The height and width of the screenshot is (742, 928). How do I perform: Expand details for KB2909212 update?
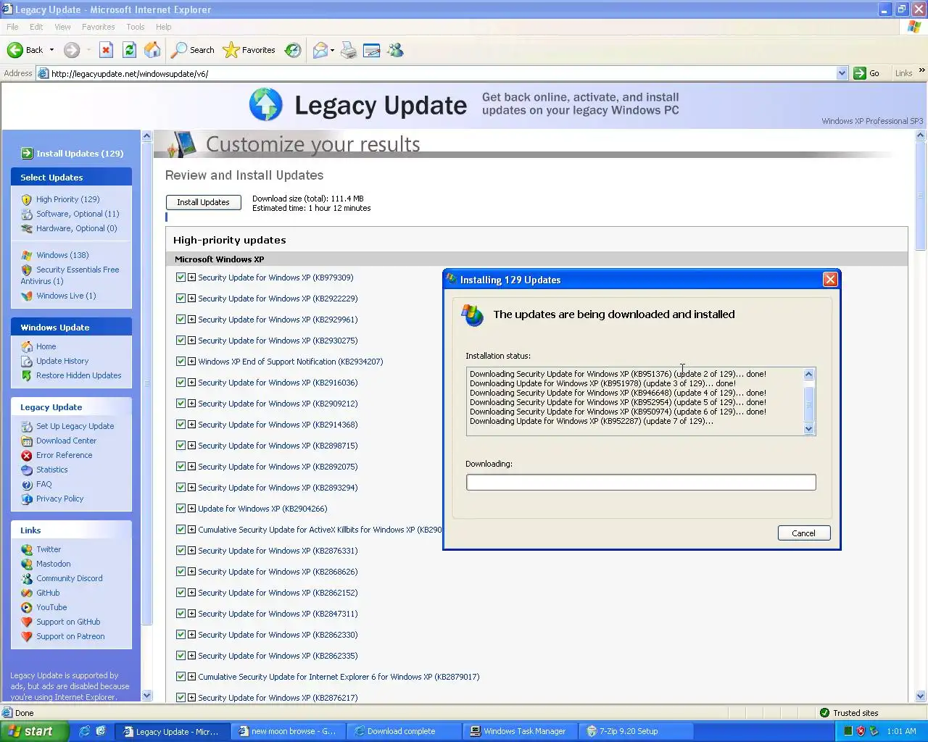pyautogui.click(x=191, y=403)
